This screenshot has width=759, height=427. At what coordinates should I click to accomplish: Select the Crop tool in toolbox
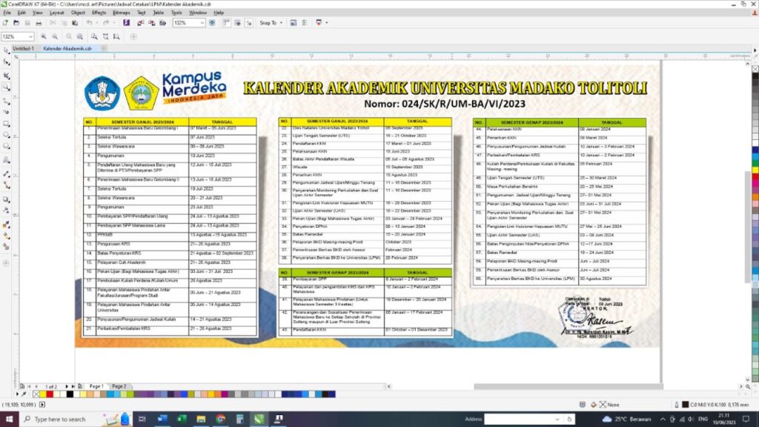click(x=6, y=76)
